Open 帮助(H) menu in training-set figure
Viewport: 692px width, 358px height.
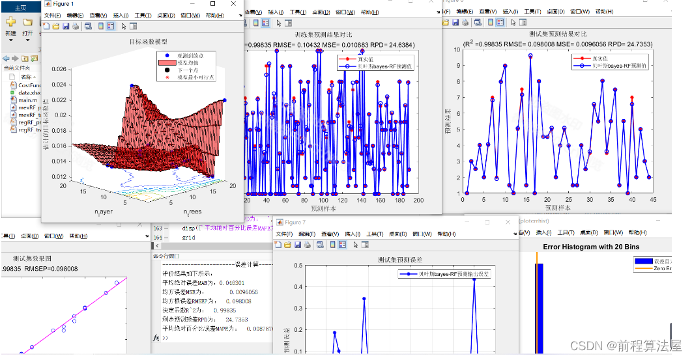click(x=370, y=12)
